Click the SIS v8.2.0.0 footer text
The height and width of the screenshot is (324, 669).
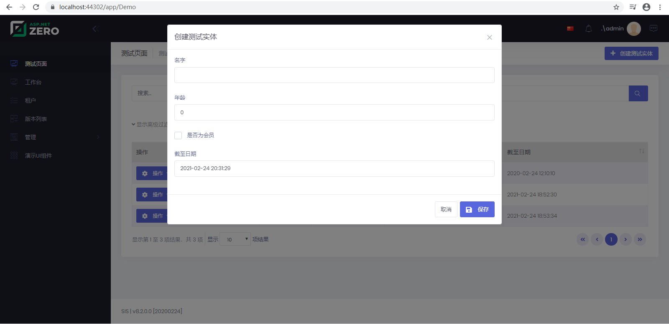point(152,311)
